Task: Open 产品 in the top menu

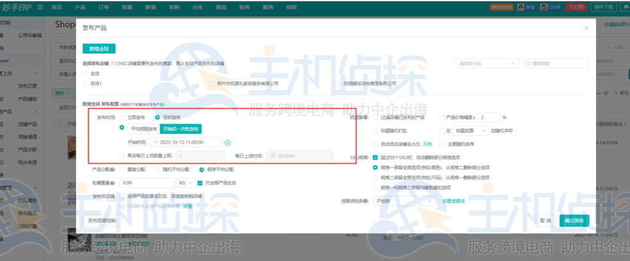Action: tap(80, 7)
